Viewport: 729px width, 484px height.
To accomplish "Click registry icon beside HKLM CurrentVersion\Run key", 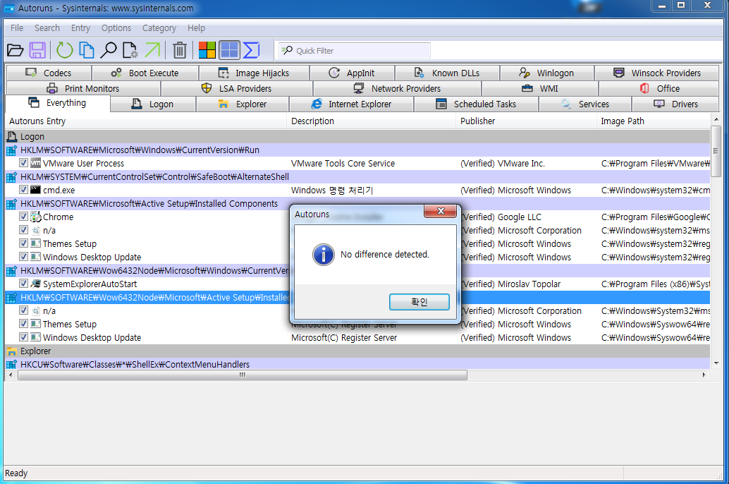I will [11, 150].
